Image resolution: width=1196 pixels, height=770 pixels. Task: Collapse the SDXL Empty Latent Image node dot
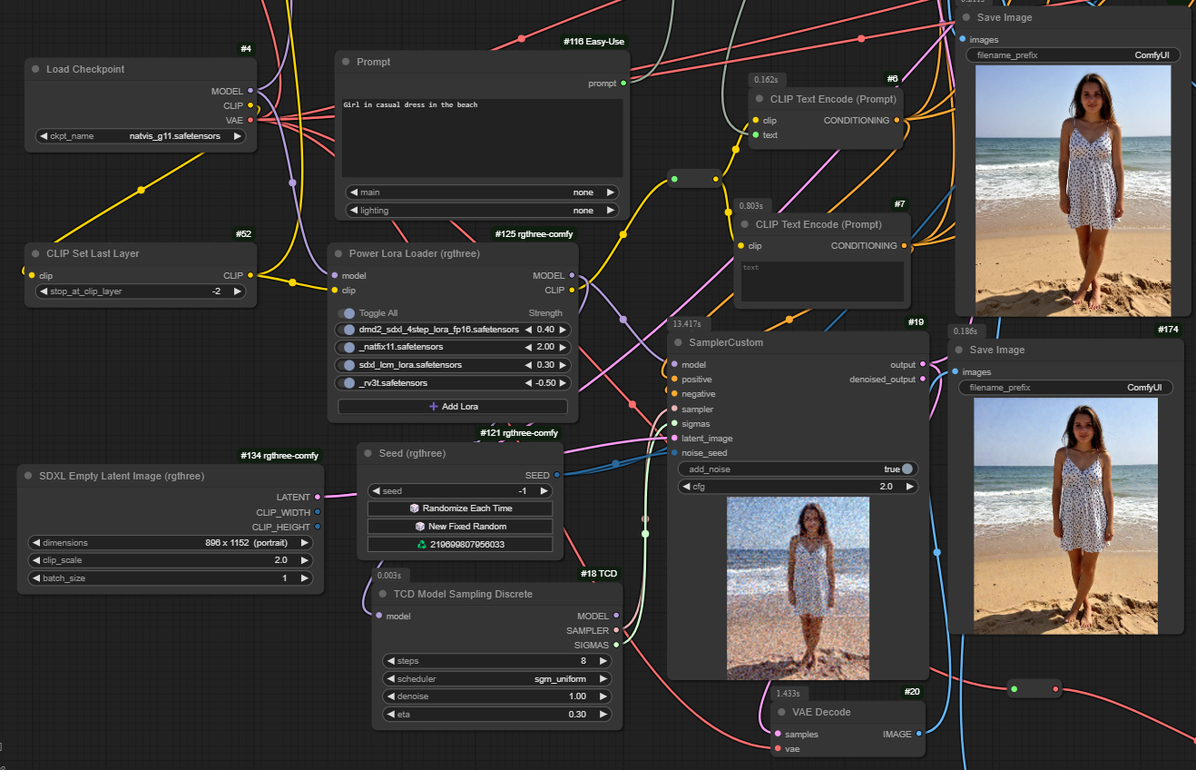coord(29,476)
